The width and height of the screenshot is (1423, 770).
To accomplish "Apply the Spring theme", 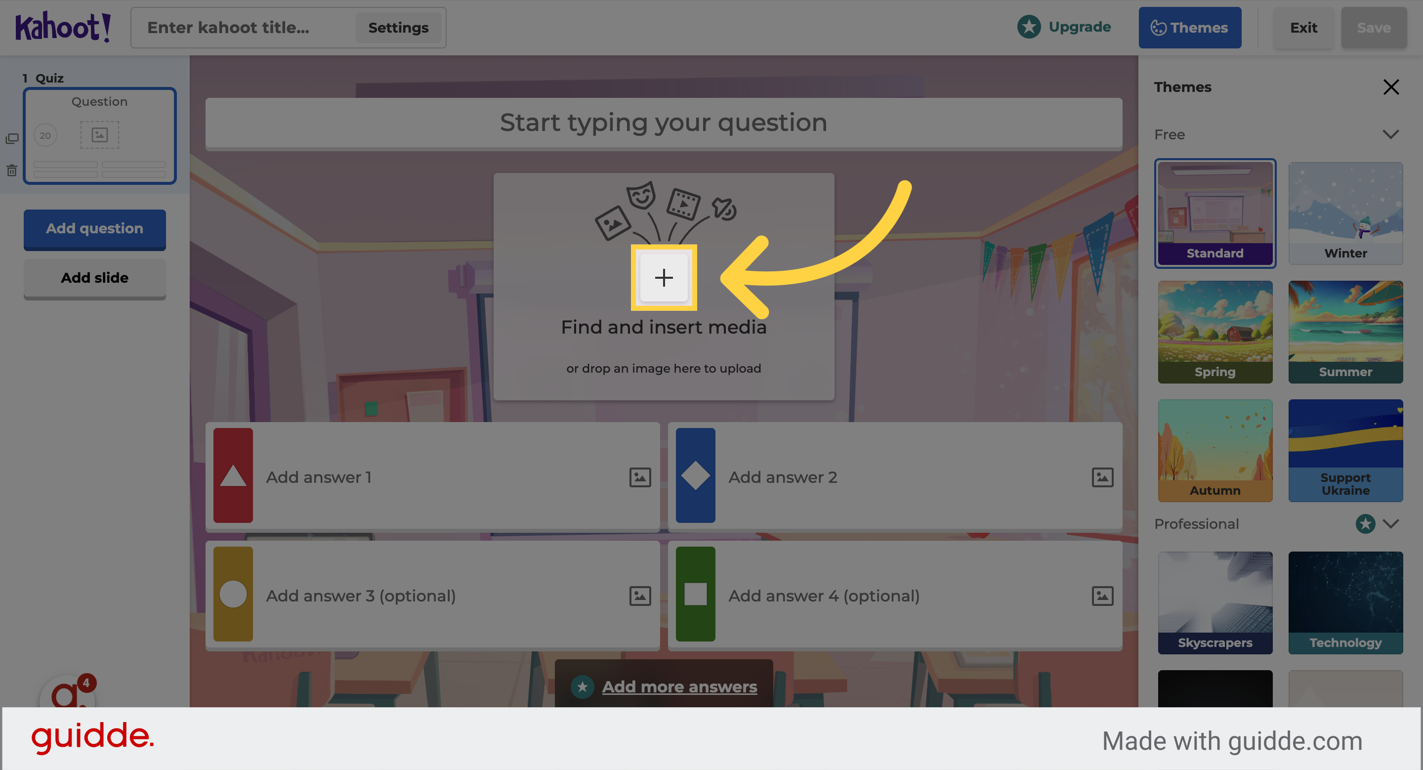I will click(x=1215, y=332).
